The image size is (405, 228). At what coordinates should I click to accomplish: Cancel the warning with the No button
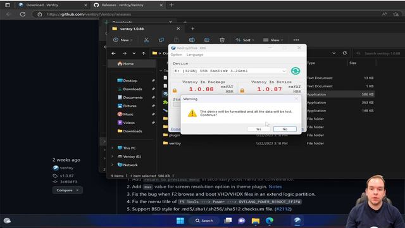point(285,129)
